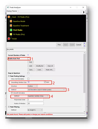Open the Quadratic Savitzky-Golay dropdown
Image resolution: width=98 pixels, height=129 pixels.
38,96
